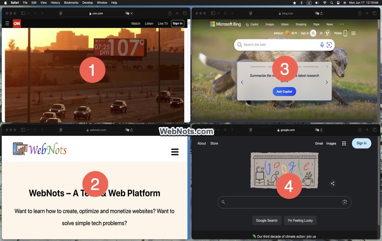The image size is (382, 241).
Task: Reload the webnots.com page
Action: coord(131,130)
